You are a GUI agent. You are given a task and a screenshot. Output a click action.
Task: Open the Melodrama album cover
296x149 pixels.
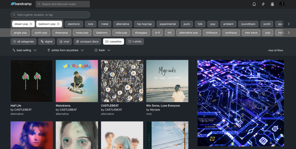77,81
